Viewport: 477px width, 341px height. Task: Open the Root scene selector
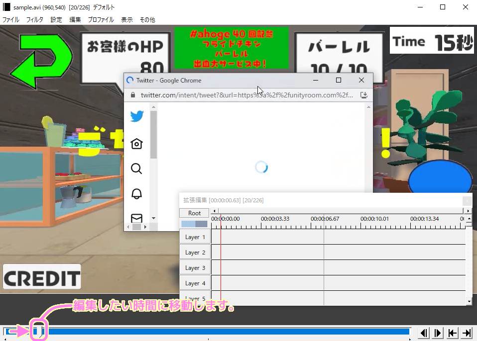pos(194,213)
